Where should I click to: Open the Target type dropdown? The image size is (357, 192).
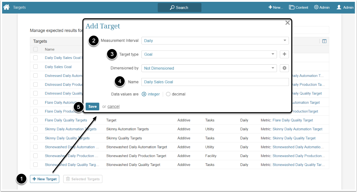pos(209,54)
